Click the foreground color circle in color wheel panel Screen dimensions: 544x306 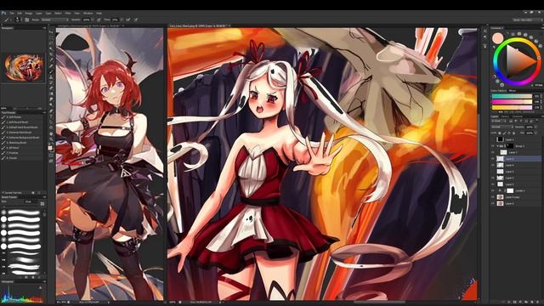(497, 37)
